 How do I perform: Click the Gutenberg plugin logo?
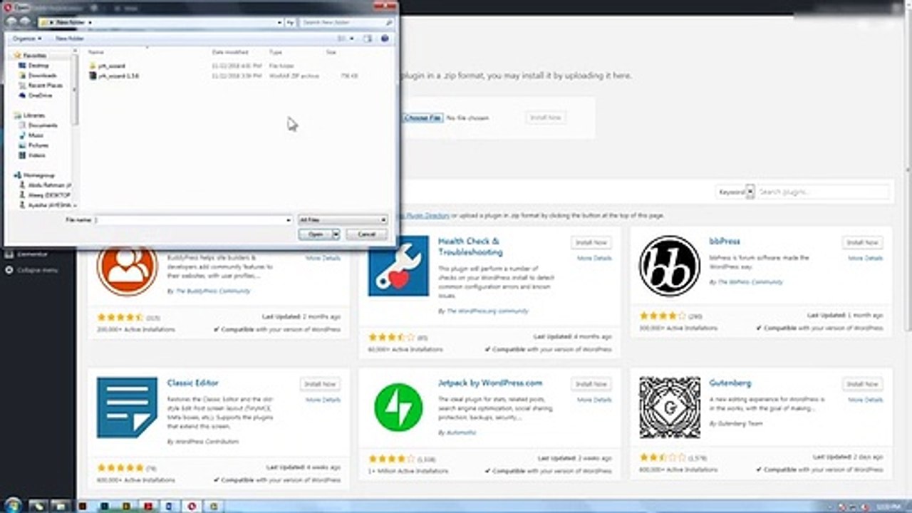click(669, 408)
